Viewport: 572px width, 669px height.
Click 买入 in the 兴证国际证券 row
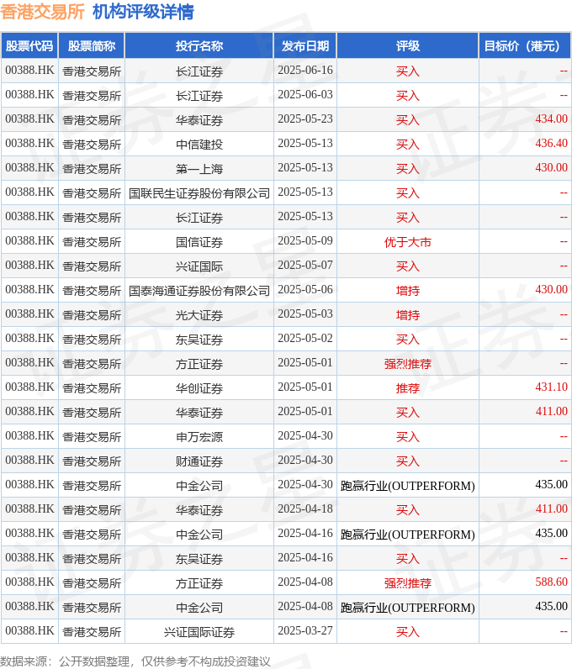[x=407, y=631]
